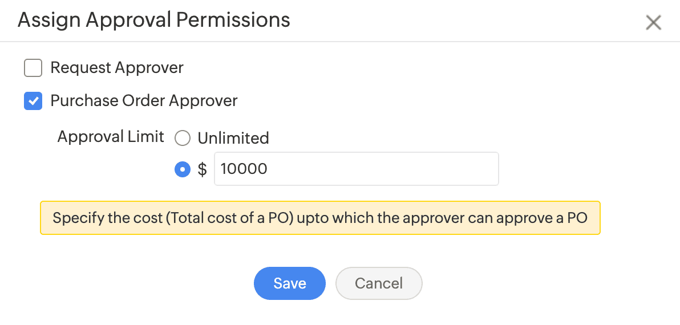Select the dollar amount limit radio button

tap(183, 169)
